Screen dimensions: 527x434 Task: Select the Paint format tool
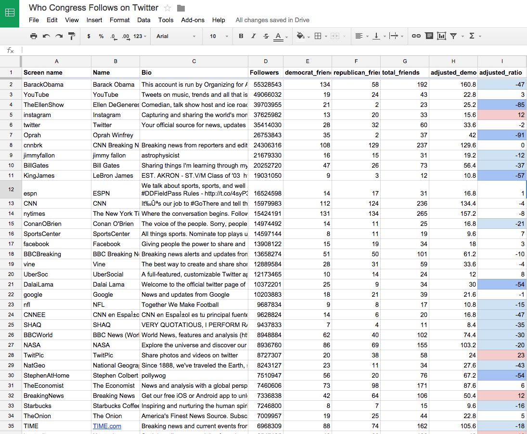(x=72, y=36)
